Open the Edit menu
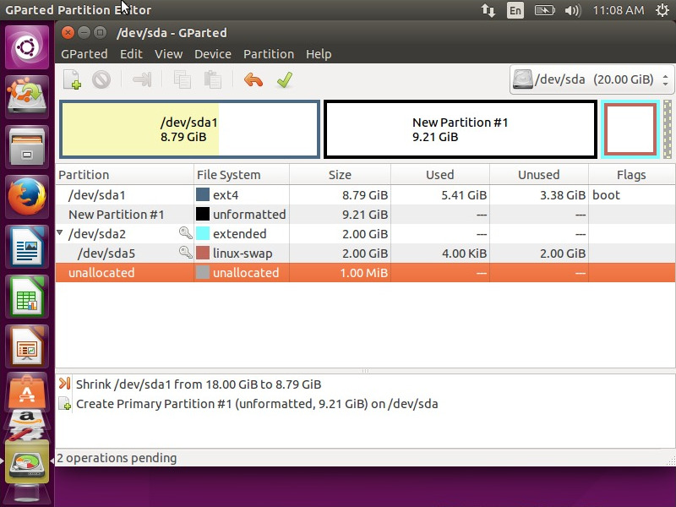 (x=131, y=54)
